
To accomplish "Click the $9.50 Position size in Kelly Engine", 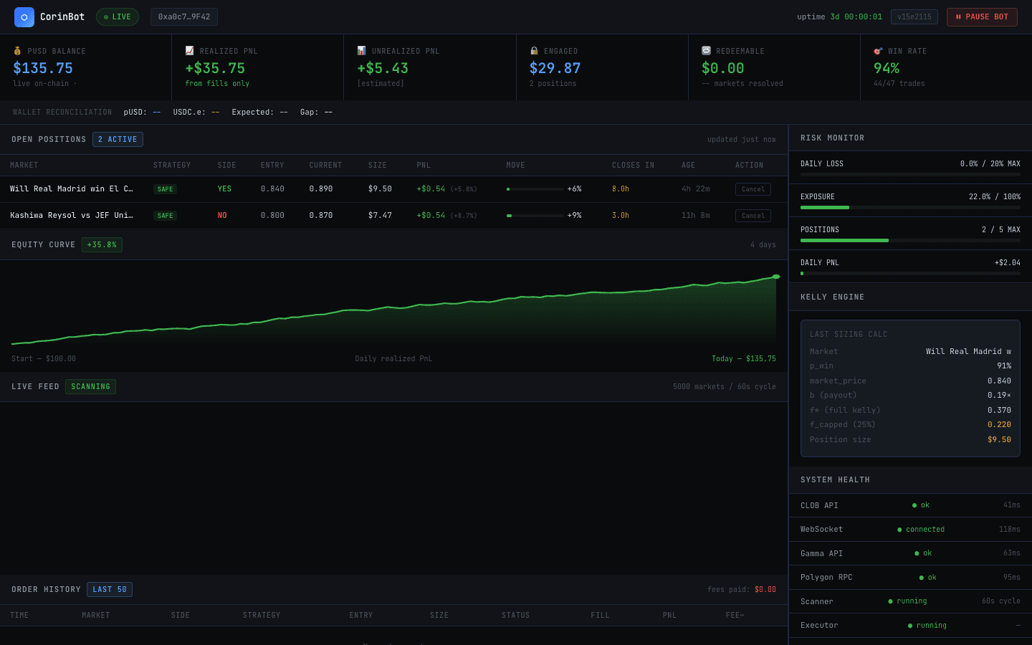I will point(999,440).
